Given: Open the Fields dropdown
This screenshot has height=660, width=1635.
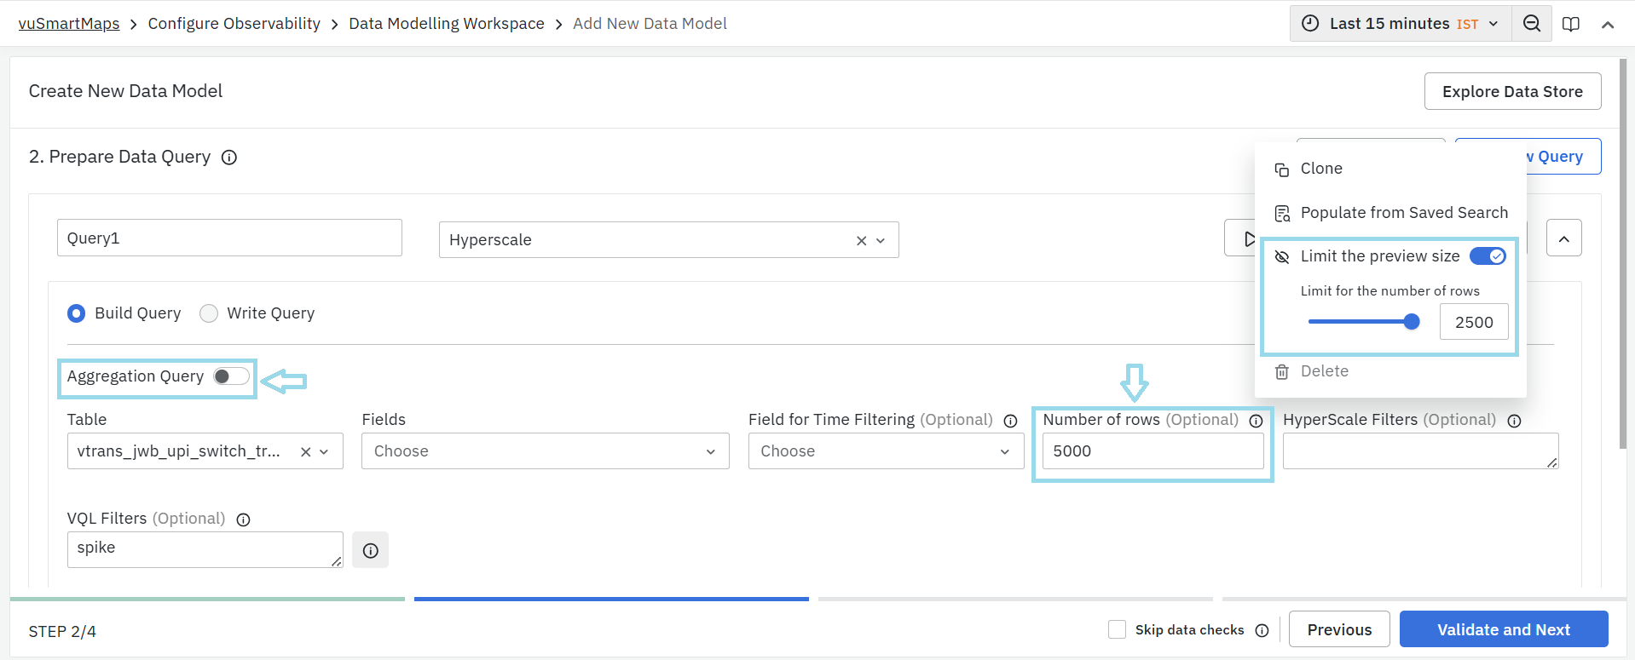Looking at the screenshot, I should pos(545,451).
